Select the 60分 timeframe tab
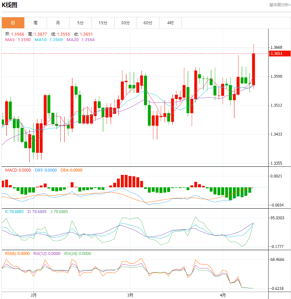 (148, 23)
